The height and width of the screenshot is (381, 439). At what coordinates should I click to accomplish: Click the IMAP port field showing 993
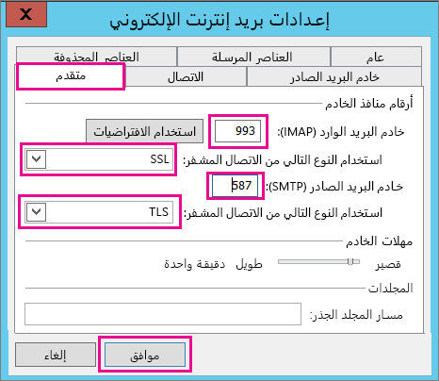pyautogui.click(x=237, y=131)
